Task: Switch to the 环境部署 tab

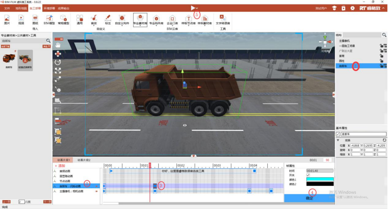Action: click(x=49, y=8)
